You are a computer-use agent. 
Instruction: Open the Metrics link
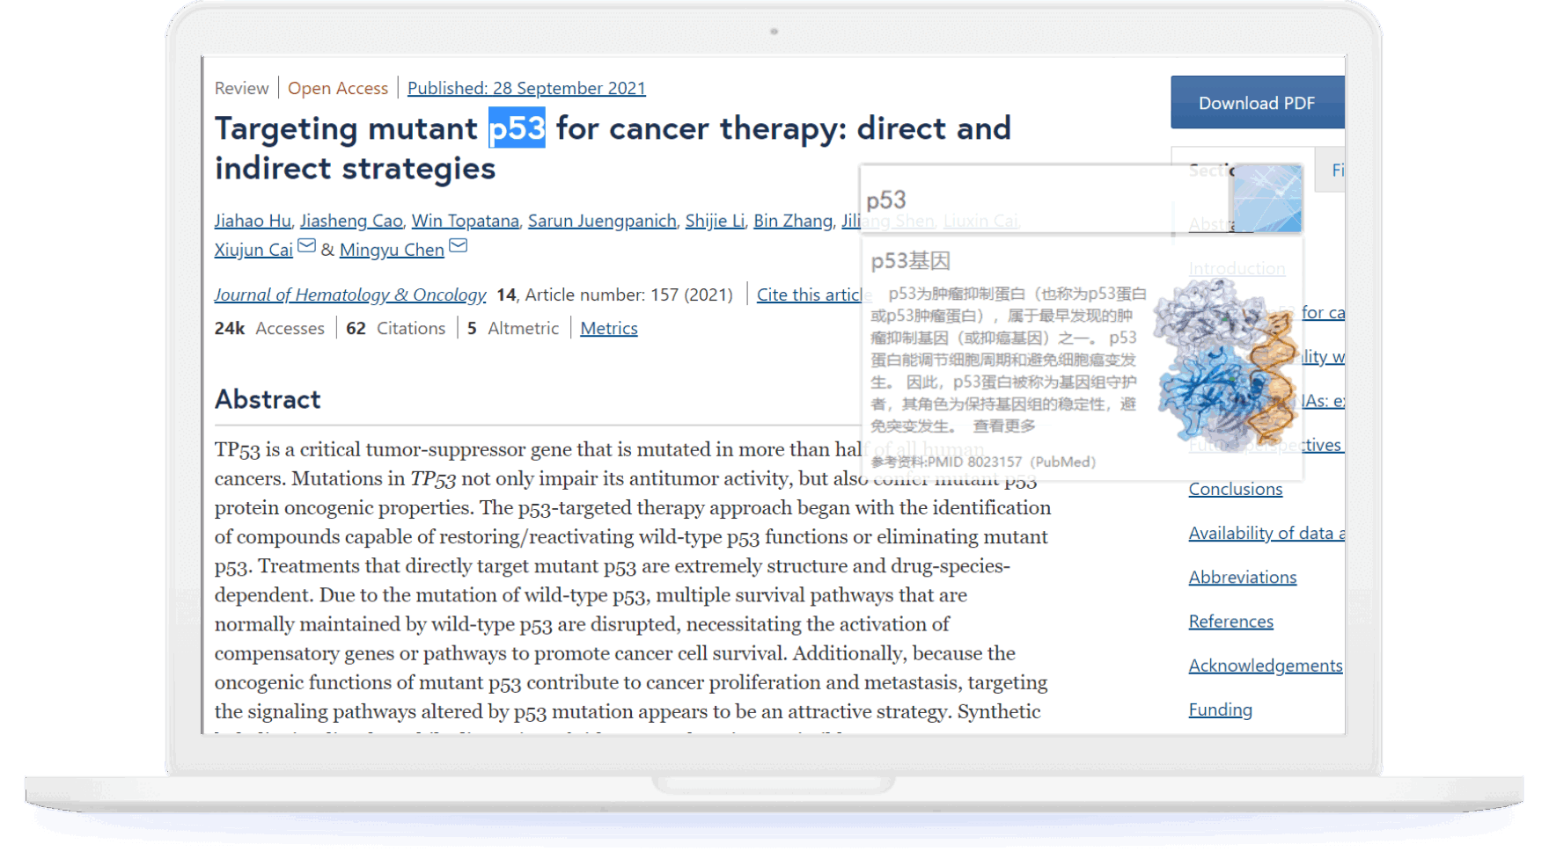608,328
